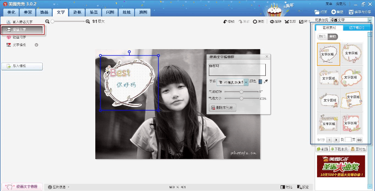Click the 导入模板 import template button
Viewport: 375px width, 191px height.
point(22,66)
